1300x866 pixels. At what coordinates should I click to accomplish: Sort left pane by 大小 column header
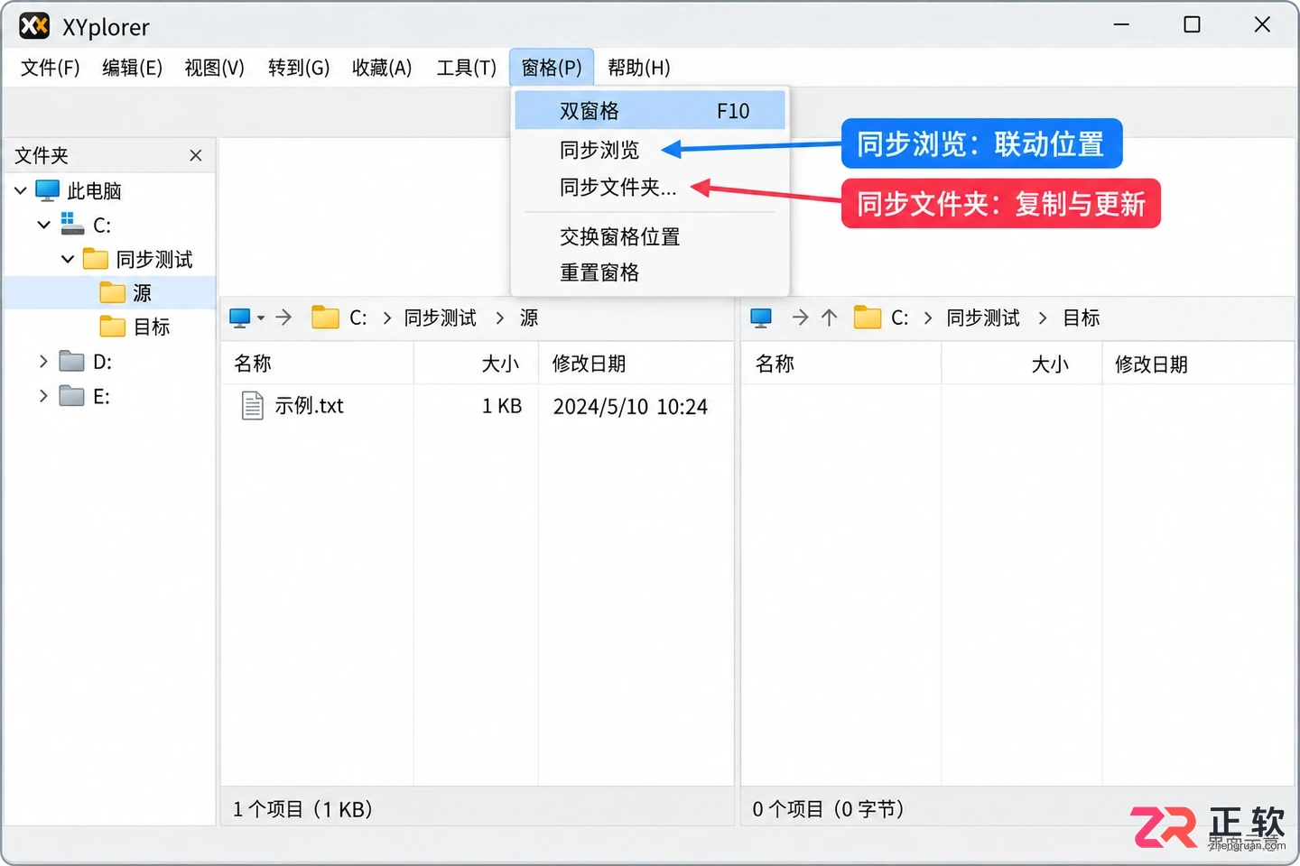(x=476, y=364)
